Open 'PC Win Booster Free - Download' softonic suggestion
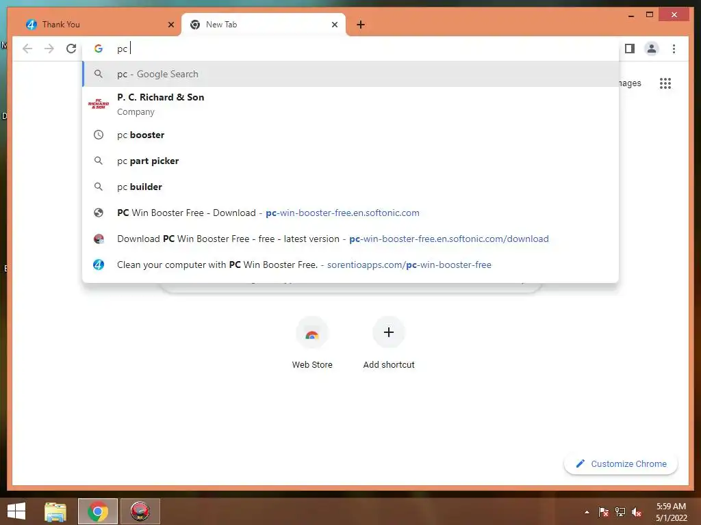Screen dimensions: 701x525 (350, 213)
